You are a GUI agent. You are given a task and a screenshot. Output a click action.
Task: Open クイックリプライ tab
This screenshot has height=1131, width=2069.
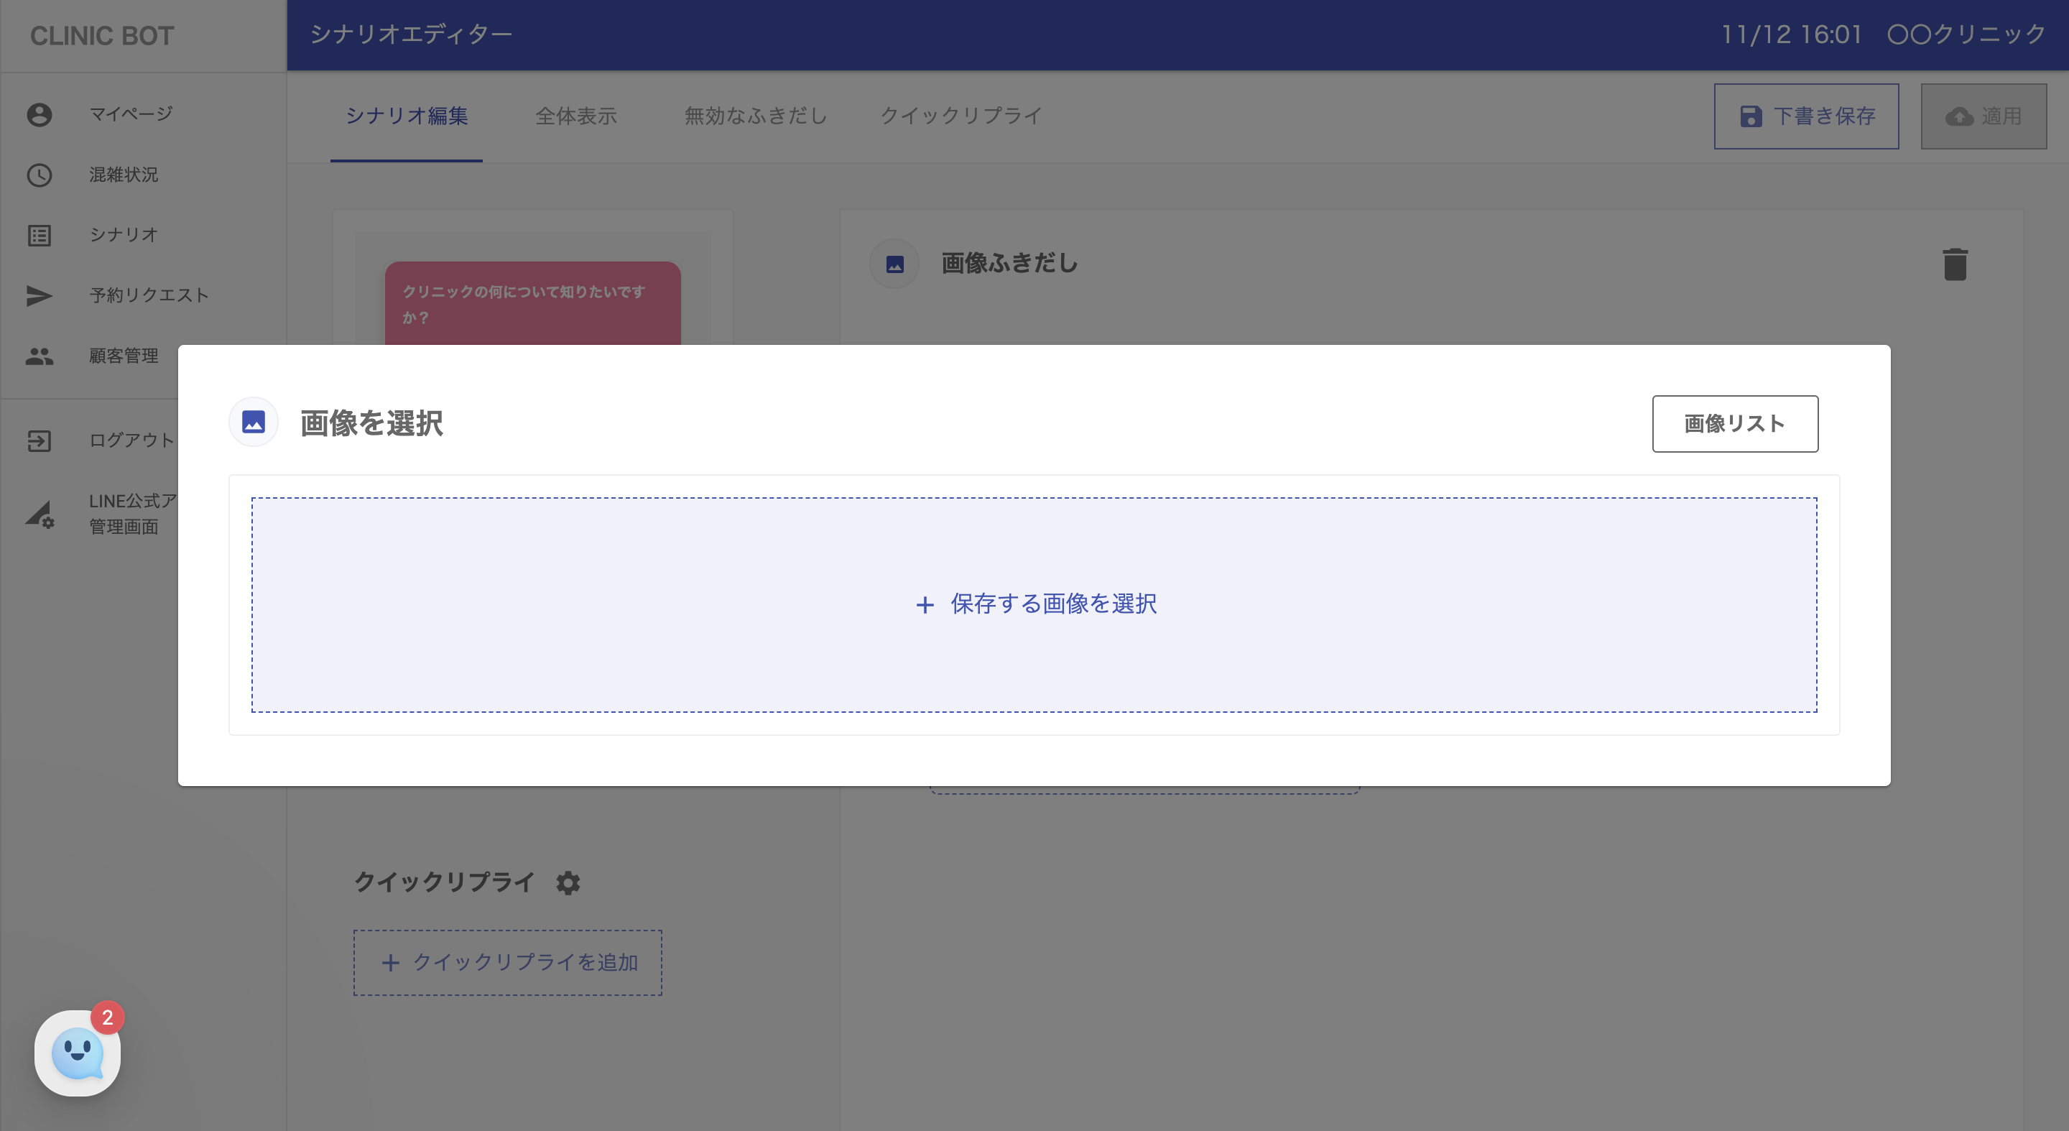tap(961, 116)
